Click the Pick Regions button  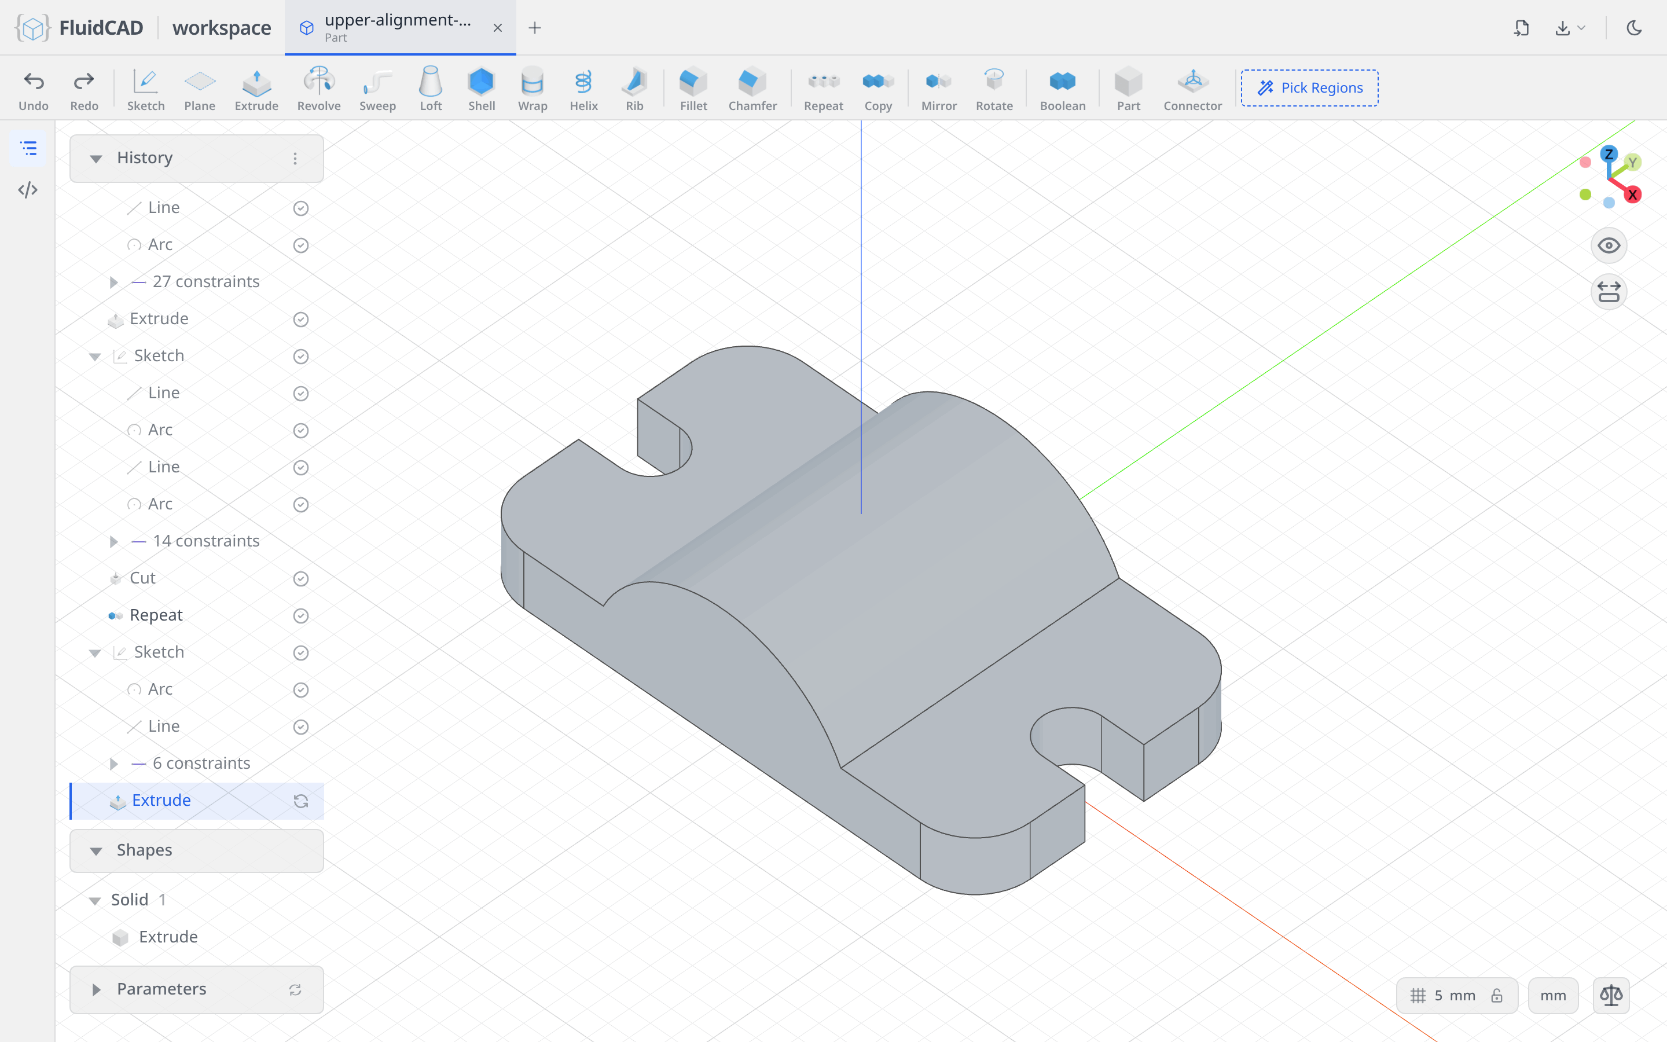[1309, 87]
